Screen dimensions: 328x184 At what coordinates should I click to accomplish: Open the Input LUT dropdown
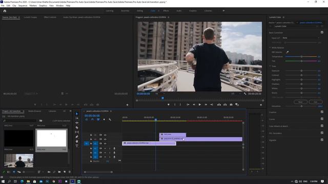click(x=301, y=38)
